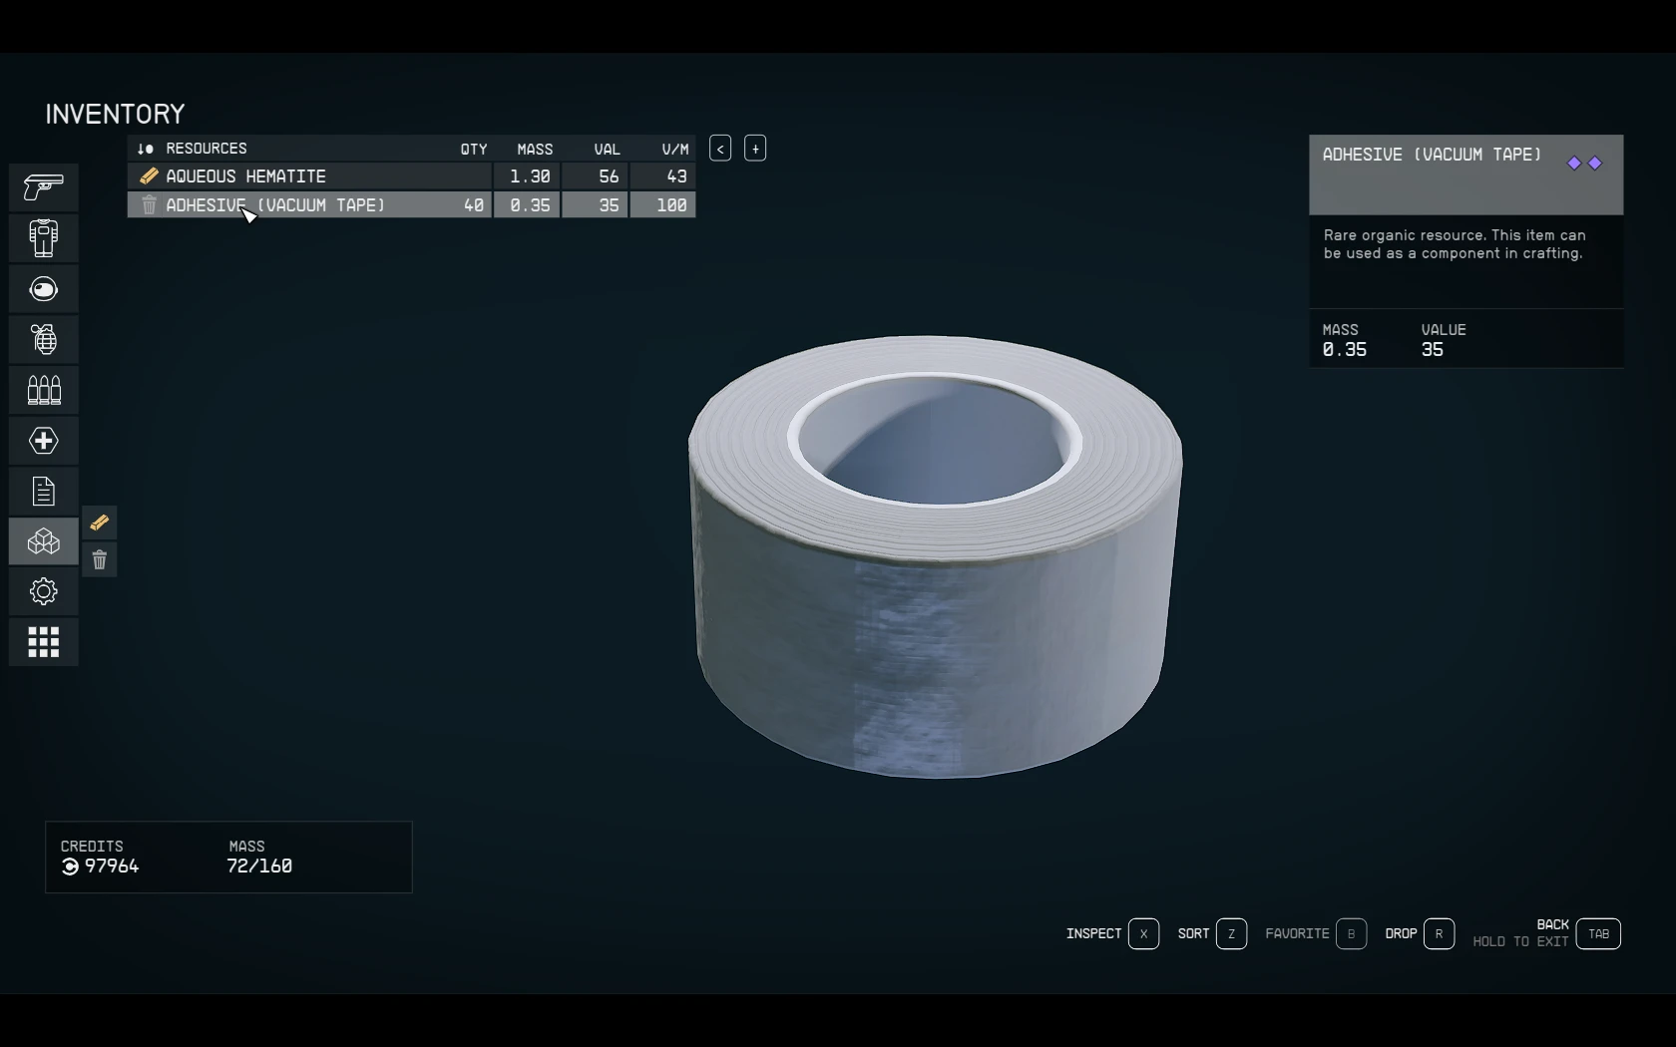Select the Helmets category icon
The width and height of the screenshot is (1676, 1047).
click(x=43, y=289)
